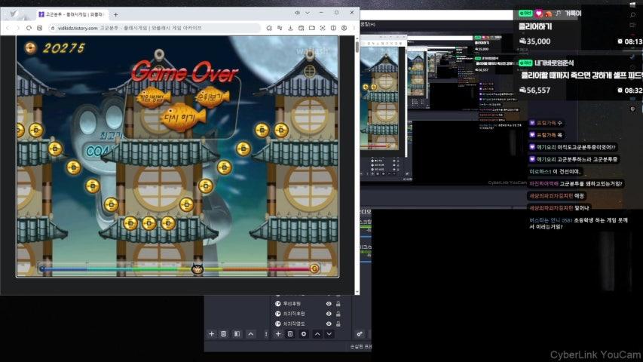
Task: Click the 내가바로임준석 mission username
Action: tap(554, 63)
